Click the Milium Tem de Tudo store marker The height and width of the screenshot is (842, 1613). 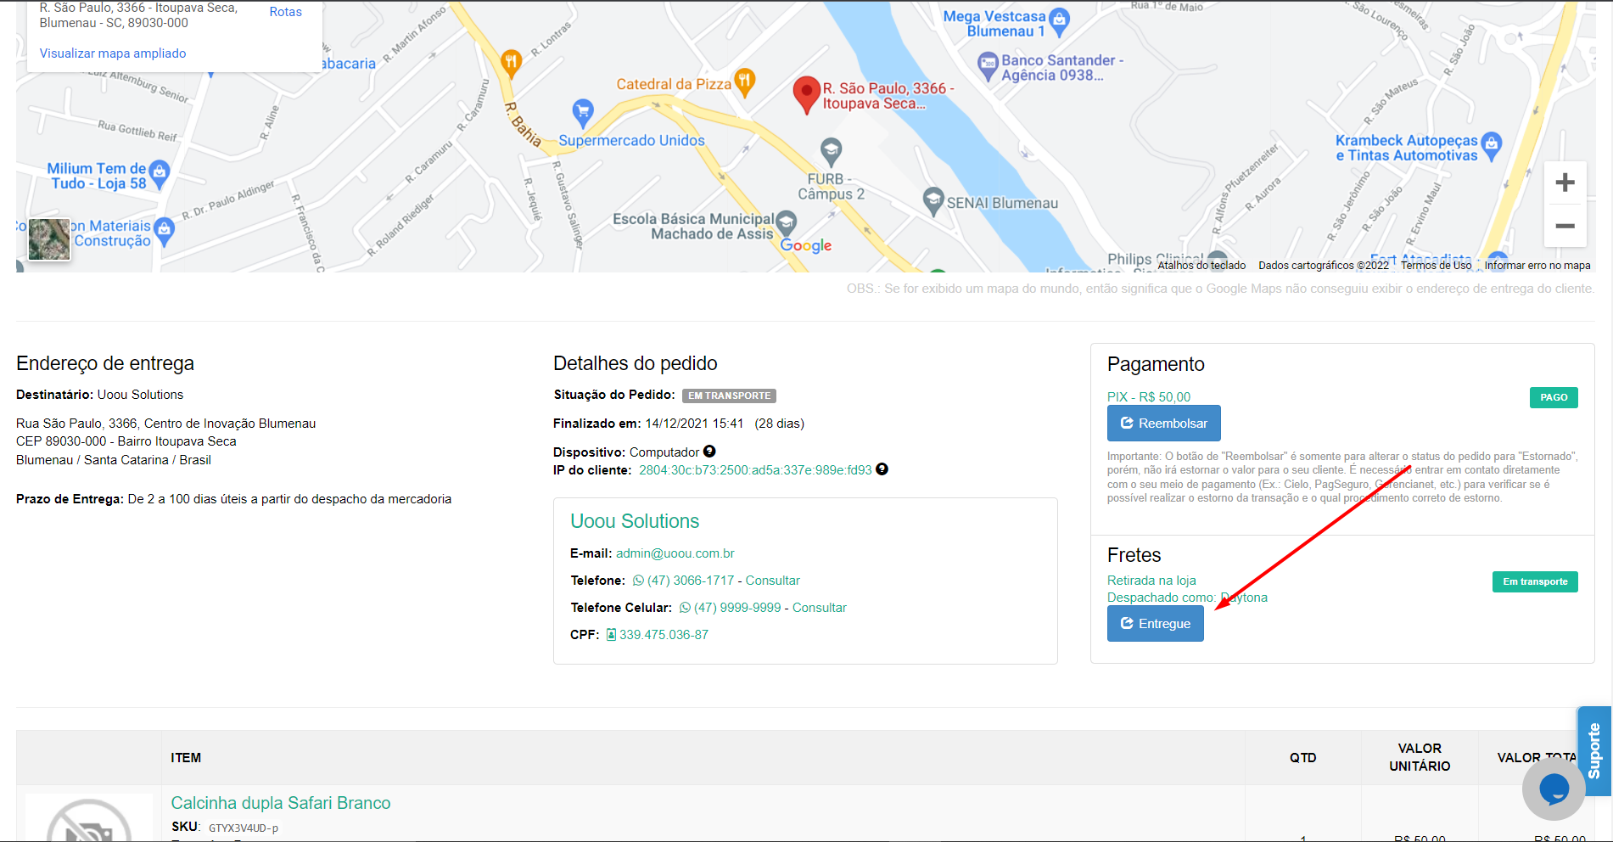159,174
